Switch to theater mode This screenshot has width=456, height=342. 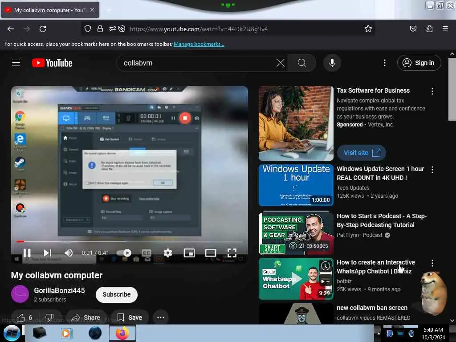211,253
